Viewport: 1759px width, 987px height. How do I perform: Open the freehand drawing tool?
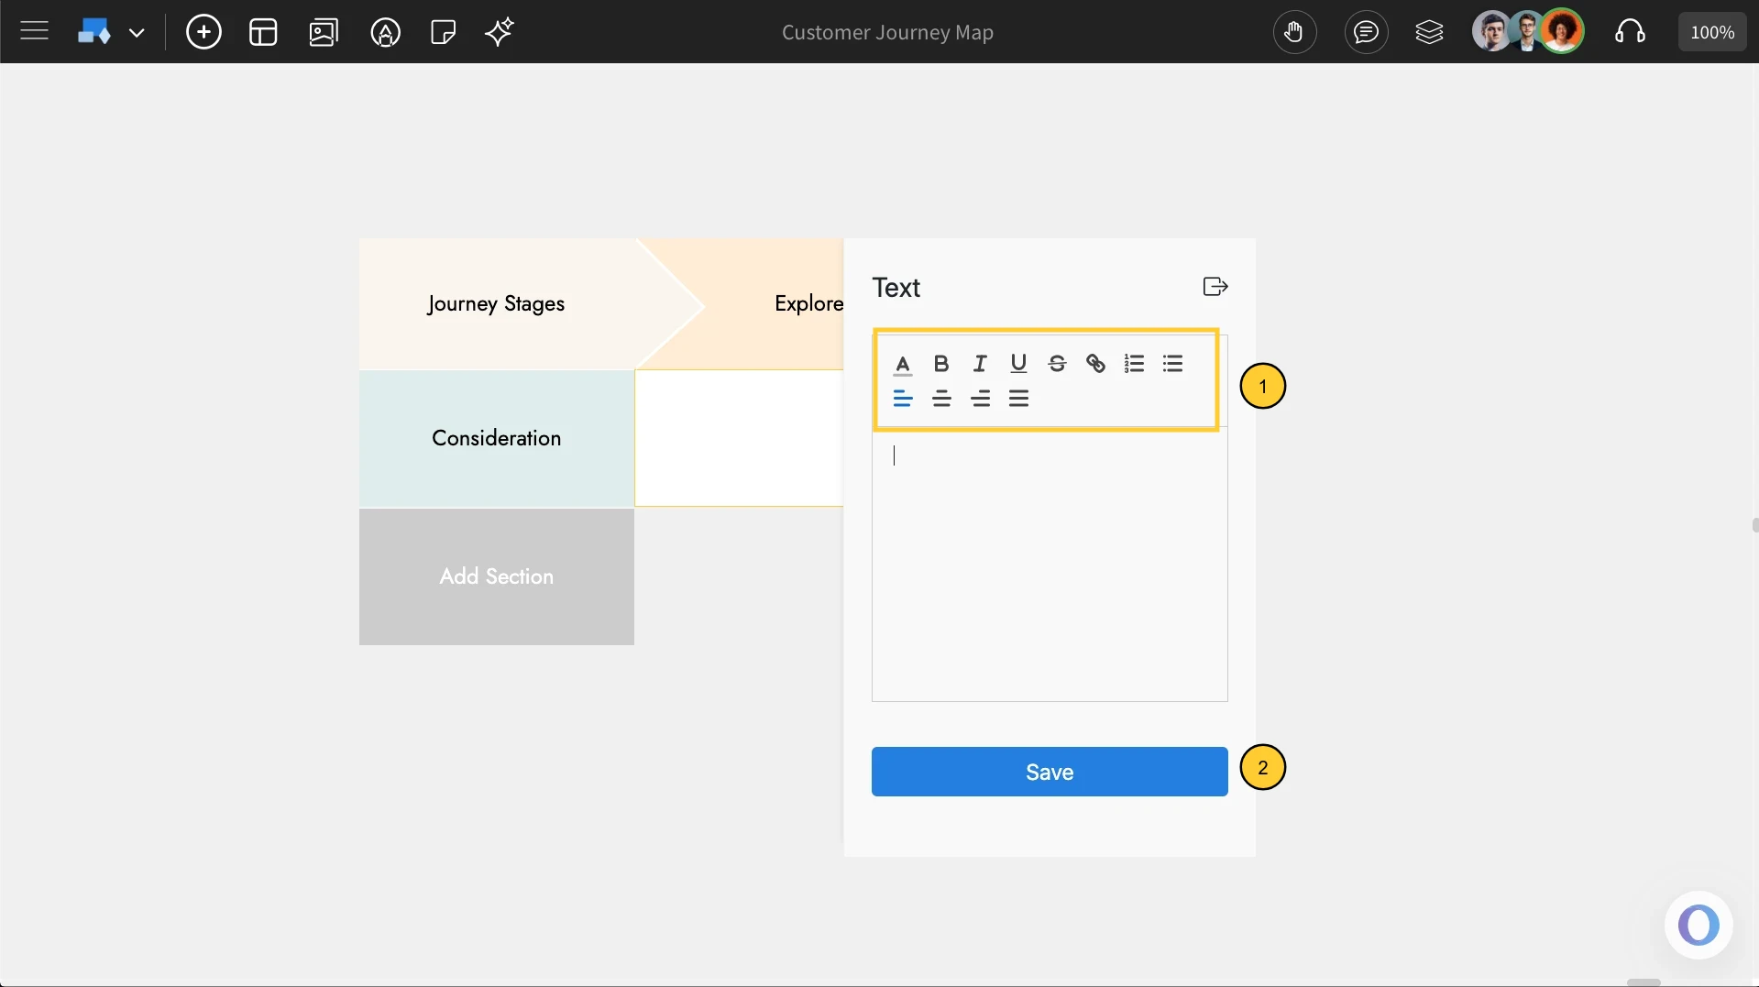coord(385,31)
